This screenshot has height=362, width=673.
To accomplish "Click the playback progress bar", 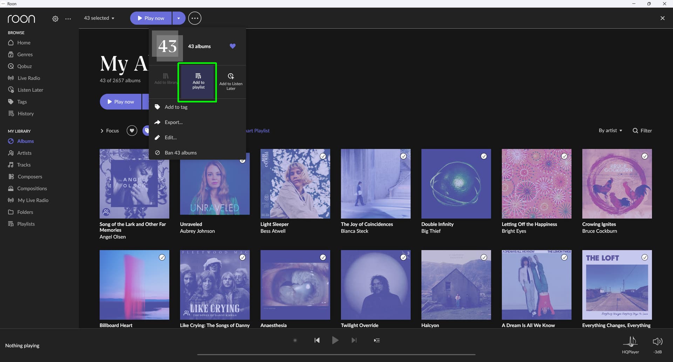I will pos(336,354).
